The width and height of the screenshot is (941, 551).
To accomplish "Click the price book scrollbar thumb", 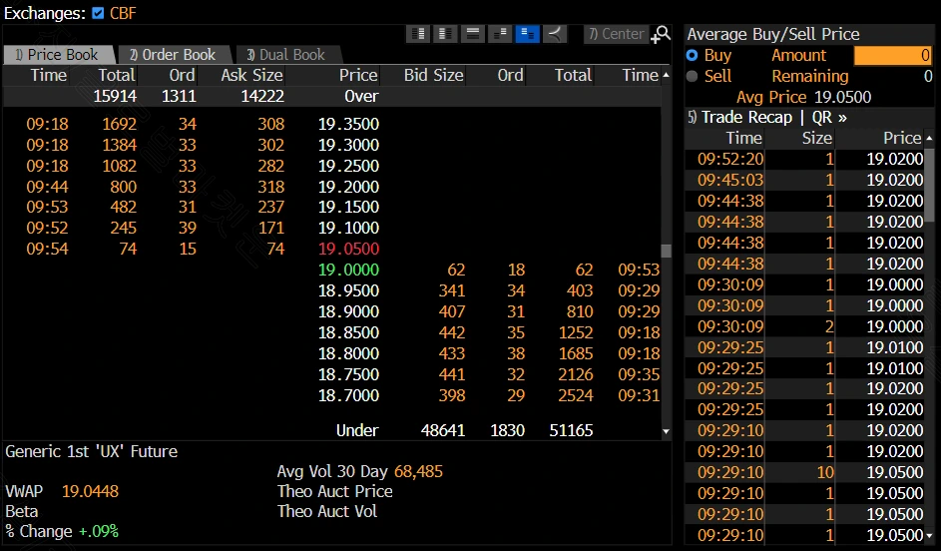I will 666,251.
